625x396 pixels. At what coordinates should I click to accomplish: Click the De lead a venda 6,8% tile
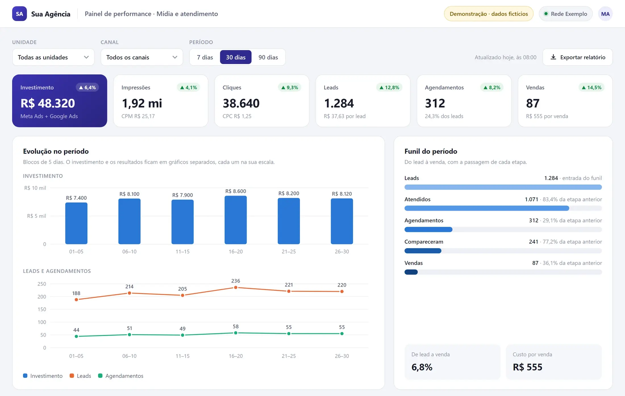(x=453, y=362)
